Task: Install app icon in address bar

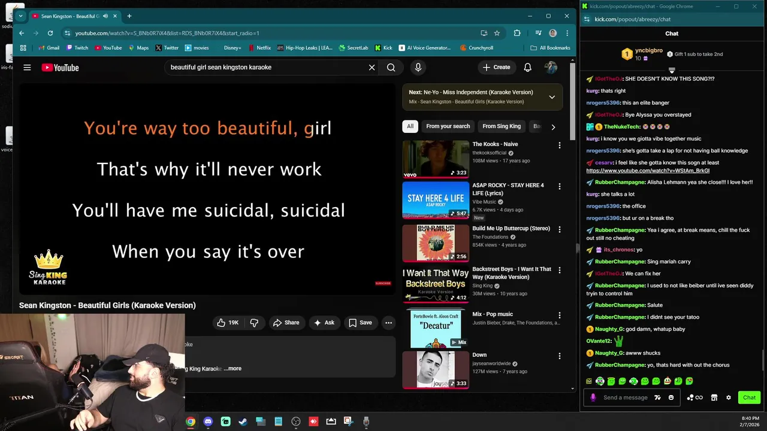Action: [x=484, y=33]
